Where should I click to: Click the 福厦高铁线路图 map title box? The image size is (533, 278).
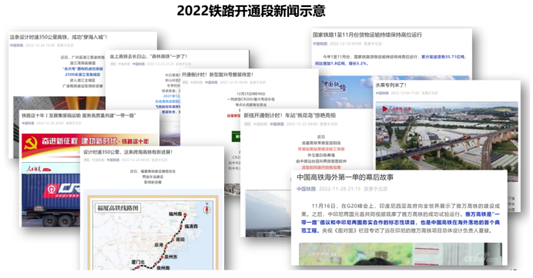(x=118, y=208)
